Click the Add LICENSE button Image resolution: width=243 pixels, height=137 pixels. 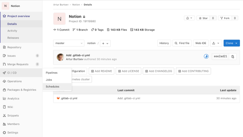[x=128, y=71]
